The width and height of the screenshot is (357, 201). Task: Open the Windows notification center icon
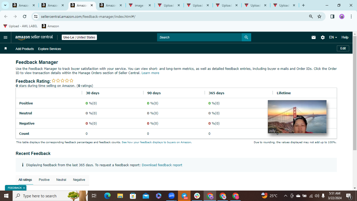pyautogui.click(x=349, y=196)
